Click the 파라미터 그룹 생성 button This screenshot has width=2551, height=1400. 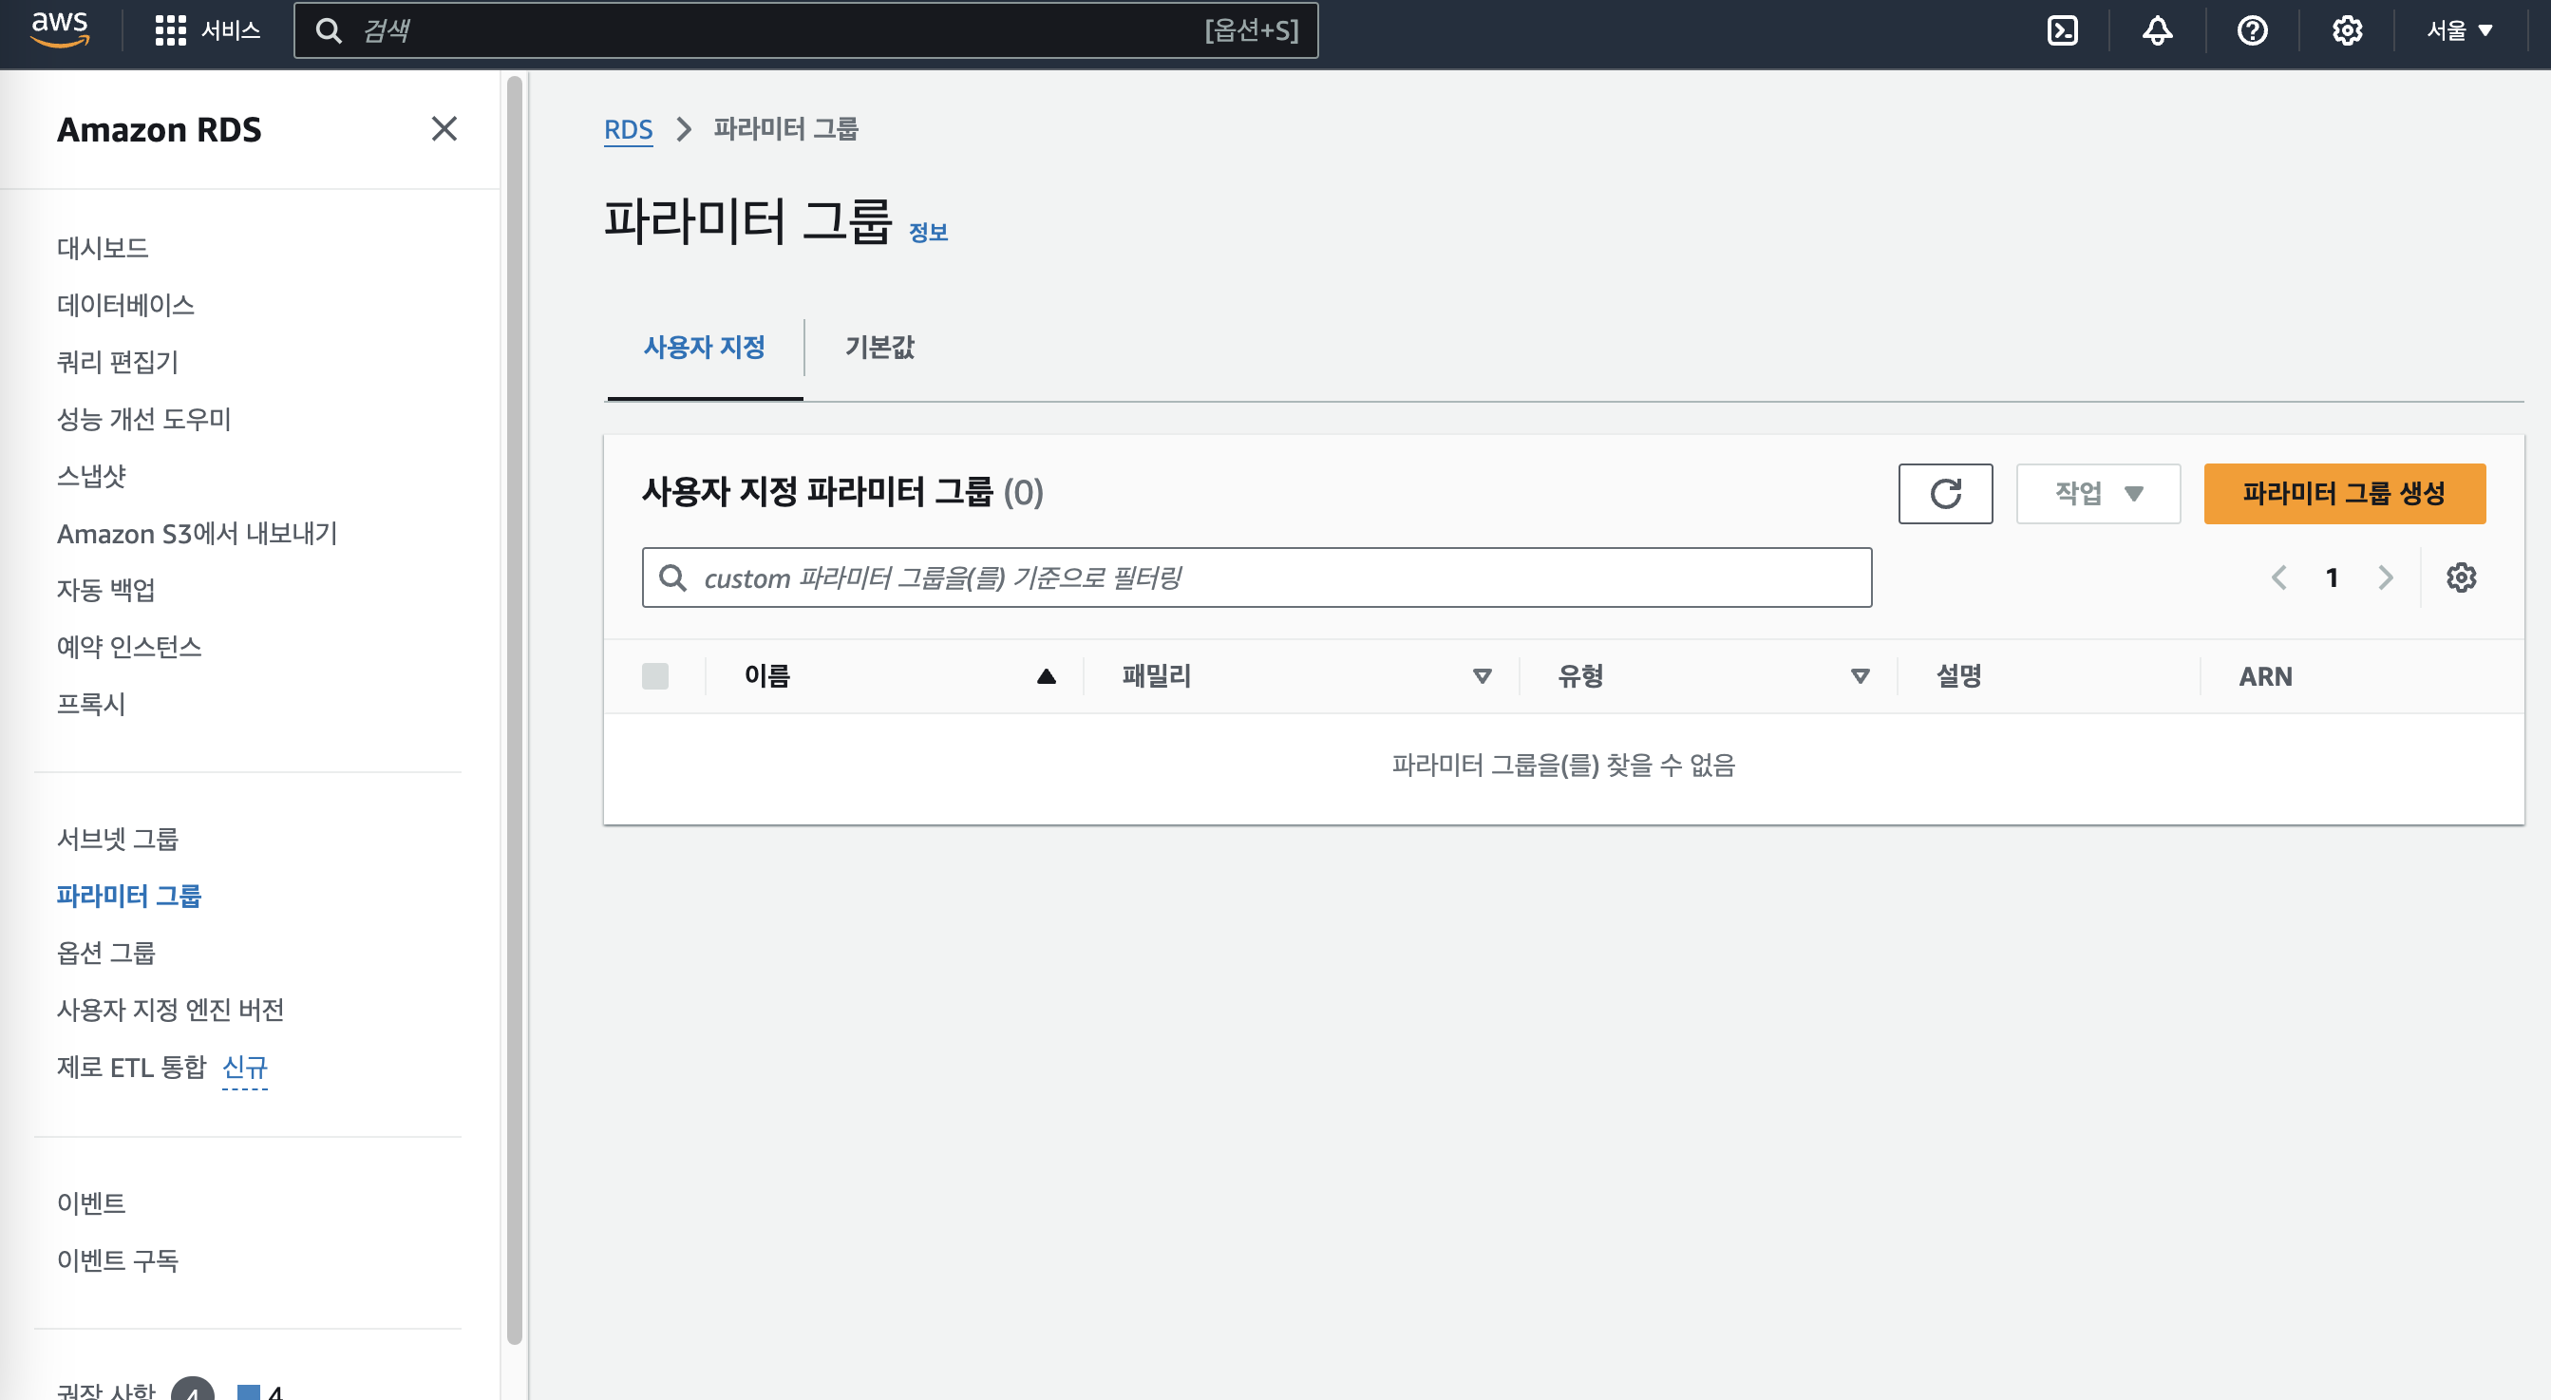pos(2344,493)
